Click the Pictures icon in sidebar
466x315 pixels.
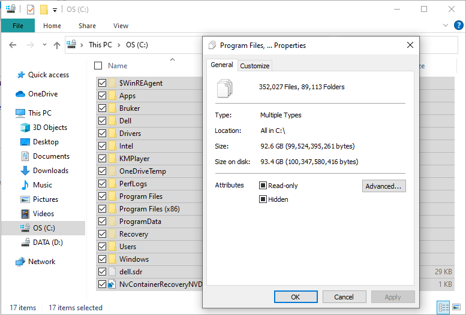point(25,199)
